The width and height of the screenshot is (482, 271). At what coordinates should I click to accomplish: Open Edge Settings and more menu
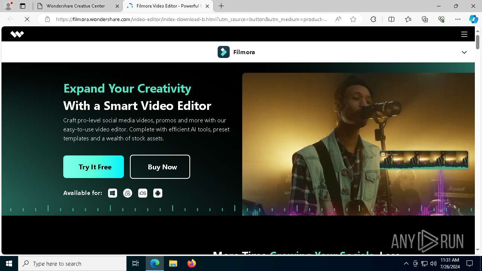458,19
